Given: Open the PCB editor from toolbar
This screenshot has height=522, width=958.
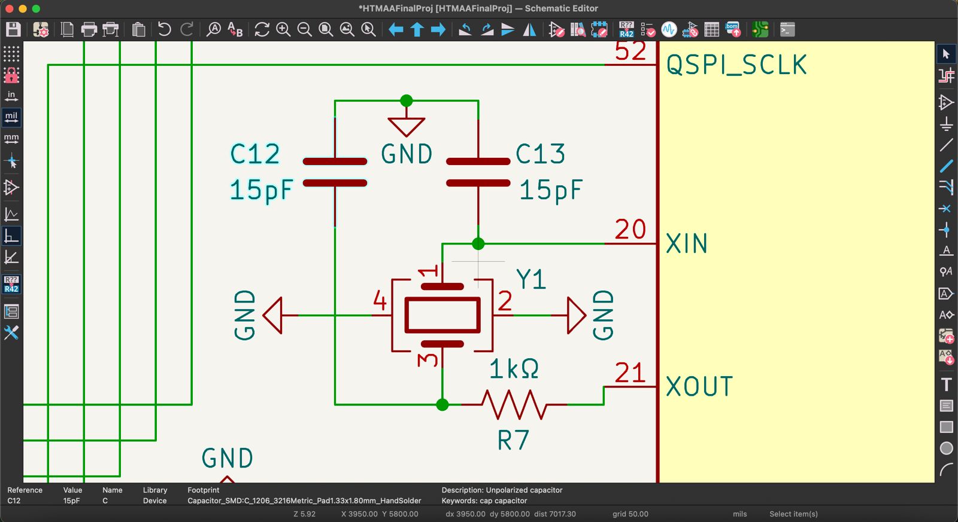Looking at the screenshot, I should [760, 29].
